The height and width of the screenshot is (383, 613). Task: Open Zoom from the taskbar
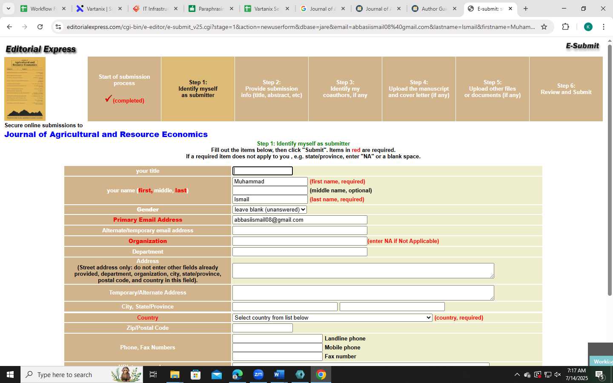(x=258, y=374)
